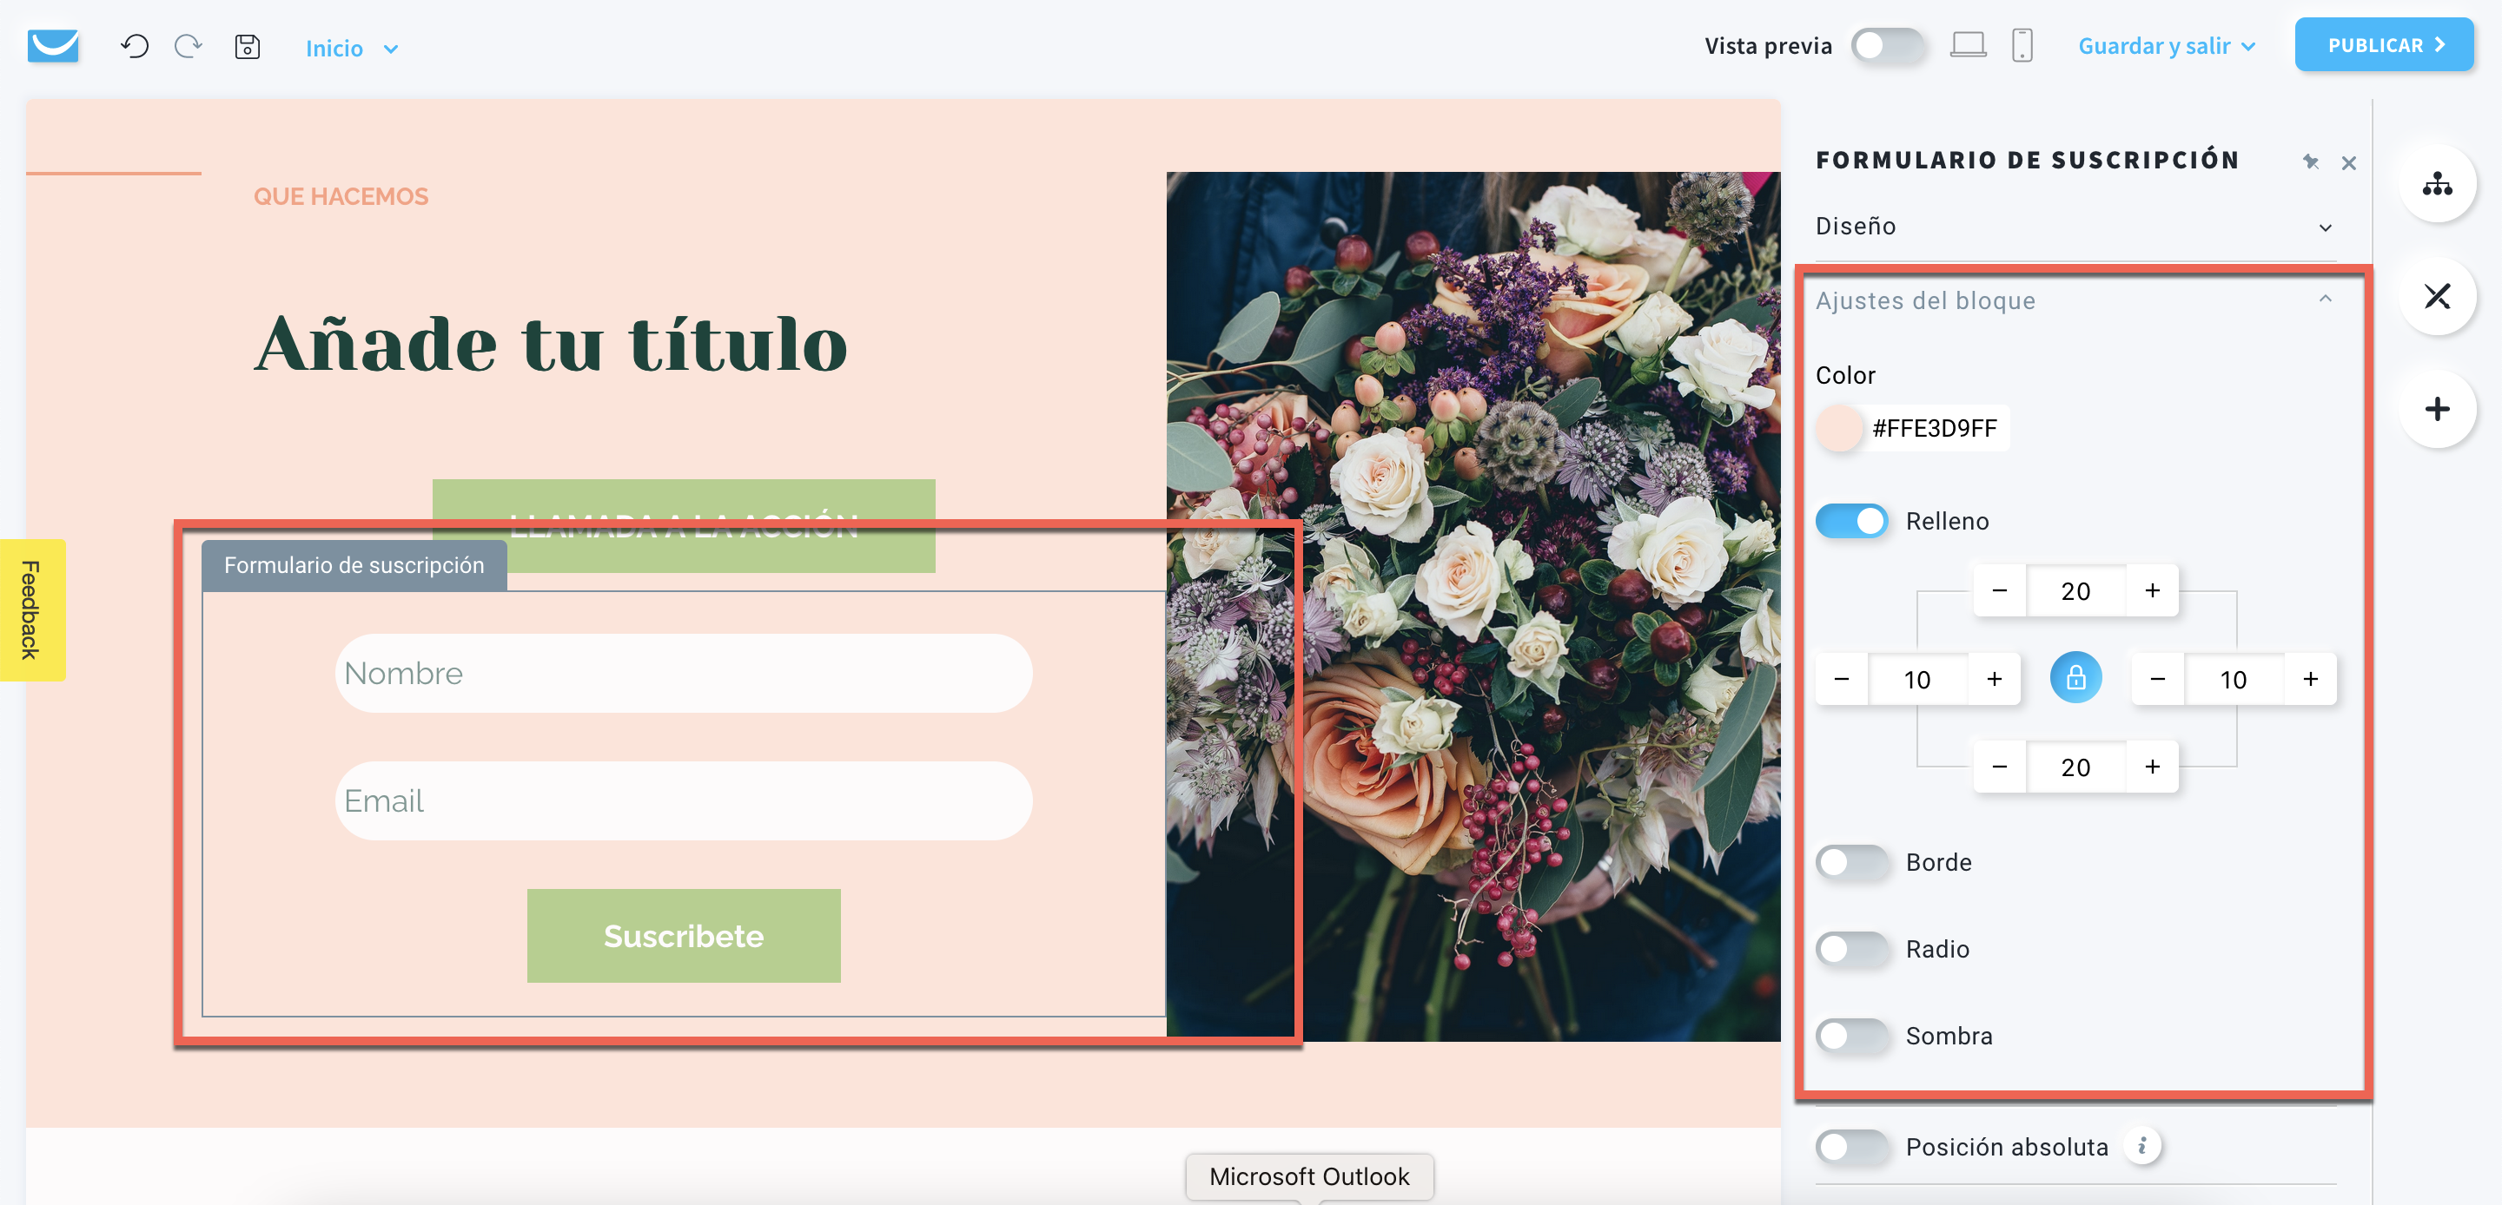Click the left padding value field
2502x1205 pixels.
pyautogui.click(x=1916, y=679)
